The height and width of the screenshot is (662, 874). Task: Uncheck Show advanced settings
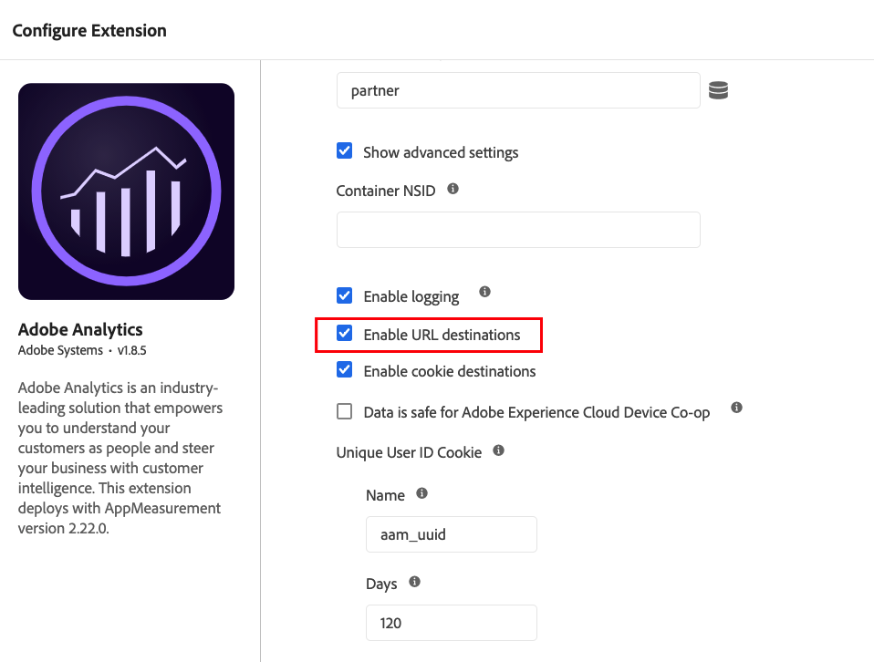[x=345, y=151]
